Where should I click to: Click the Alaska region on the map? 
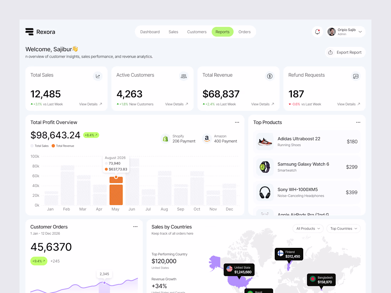(215, 263)
